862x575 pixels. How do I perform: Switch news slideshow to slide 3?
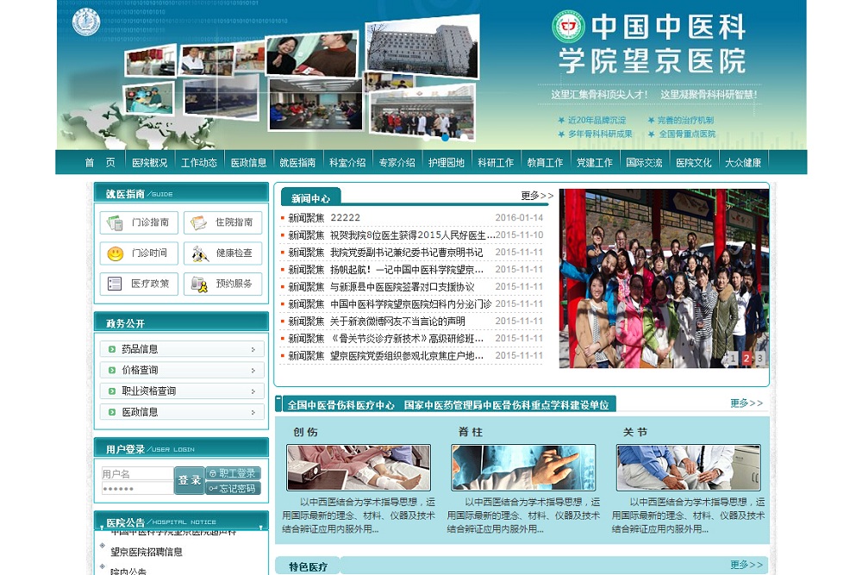tap(760, 359)
